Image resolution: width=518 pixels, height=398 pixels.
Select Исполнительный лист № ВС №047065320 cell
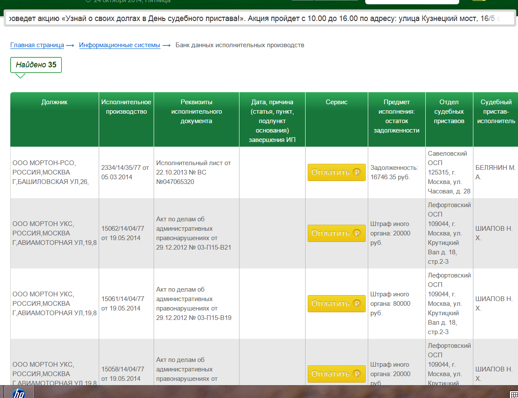(x=197, y=172)
